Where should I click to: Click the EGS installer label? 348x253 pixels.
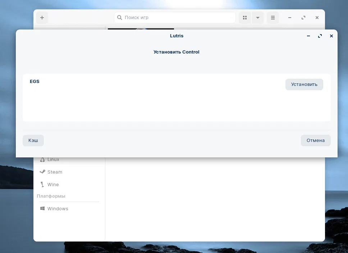coord(35,82)
